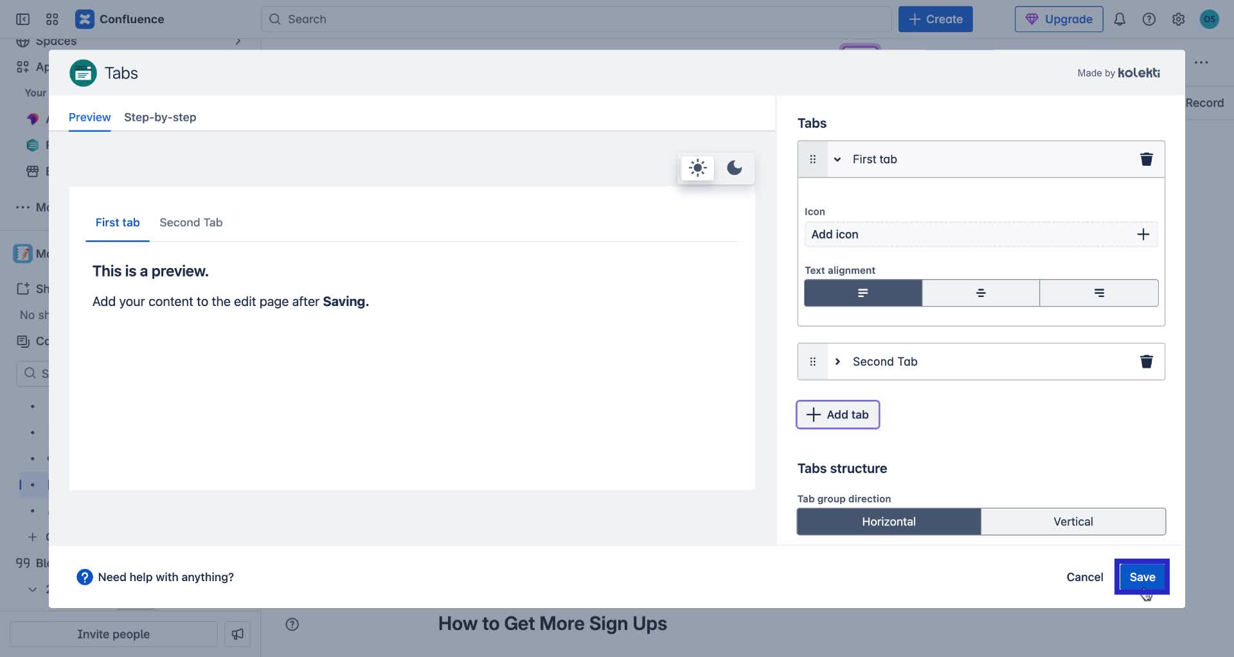Delete Second Tab using its trash icon
This screenshot has width=1234, height=657.
point(1147,361)
